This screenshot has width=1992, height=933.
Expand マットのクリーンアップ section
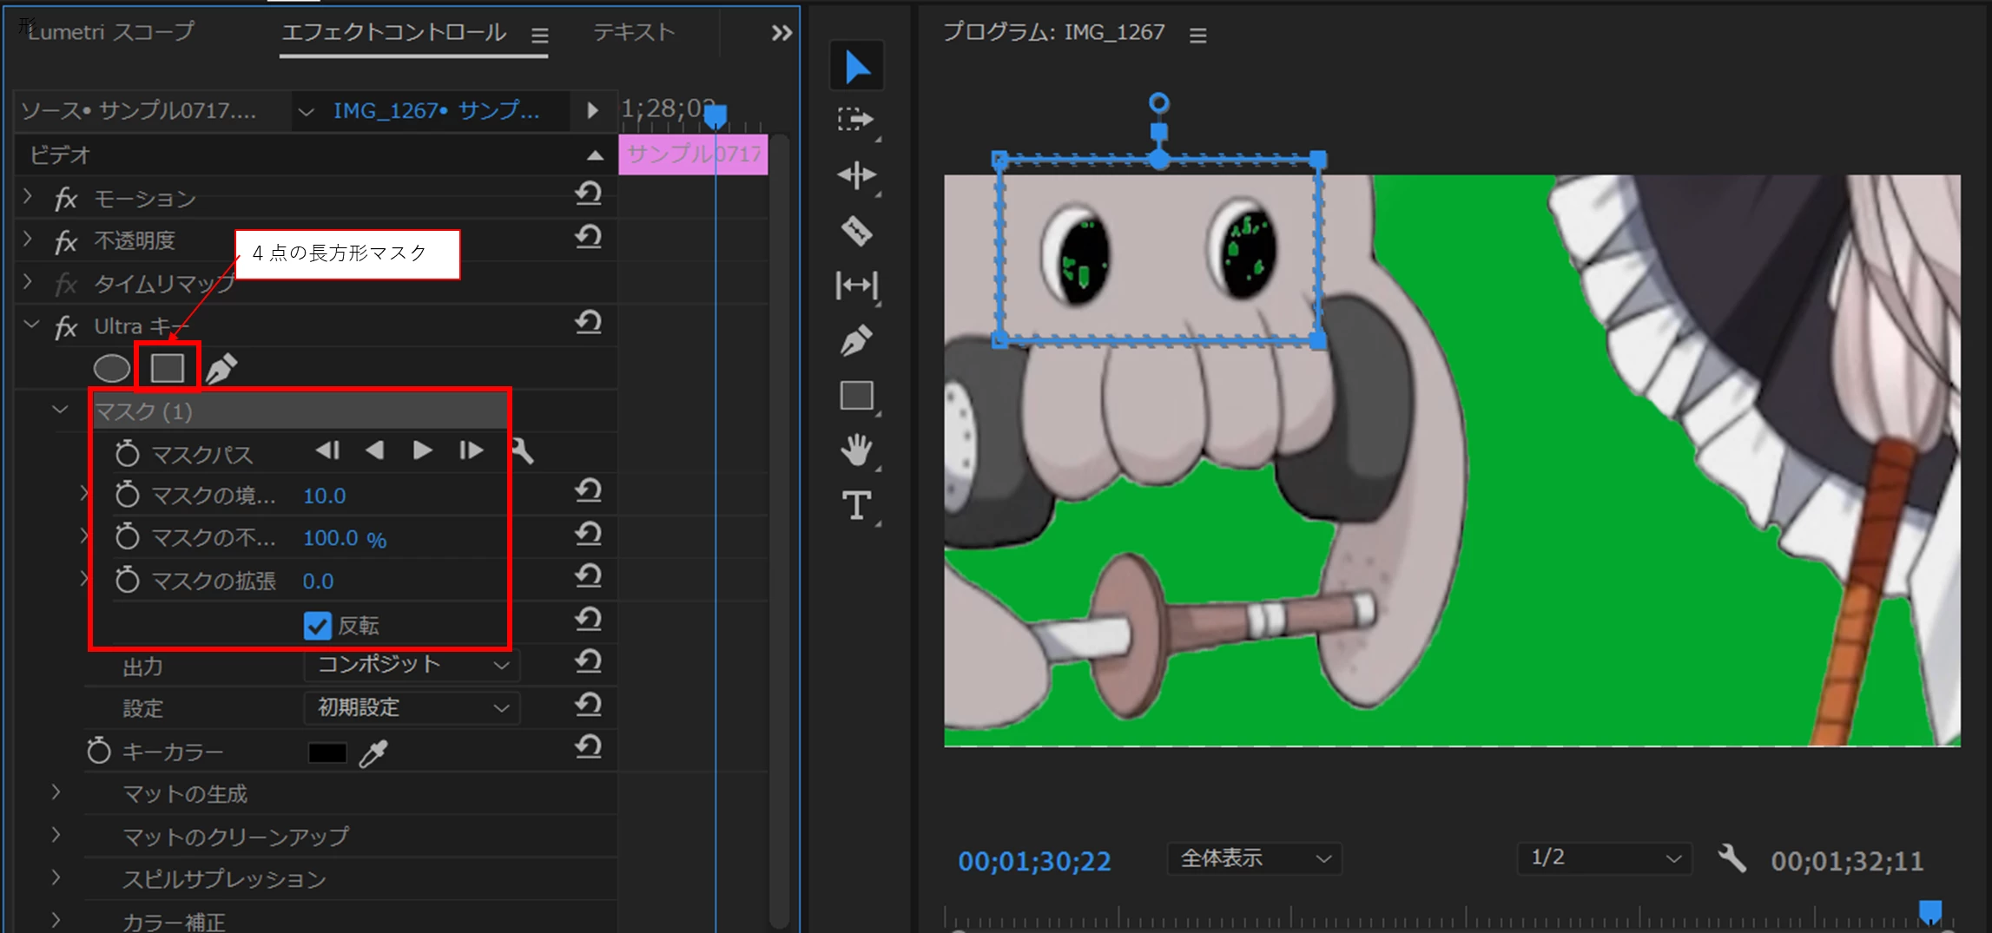[56, 835]
